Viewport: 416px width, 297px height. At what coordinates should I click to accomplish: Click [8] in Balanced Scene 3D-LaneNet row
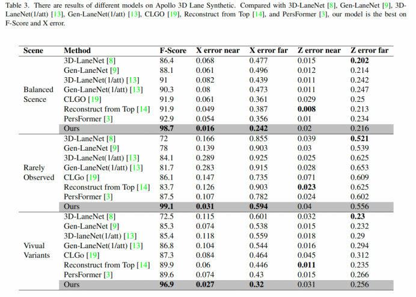112,60
